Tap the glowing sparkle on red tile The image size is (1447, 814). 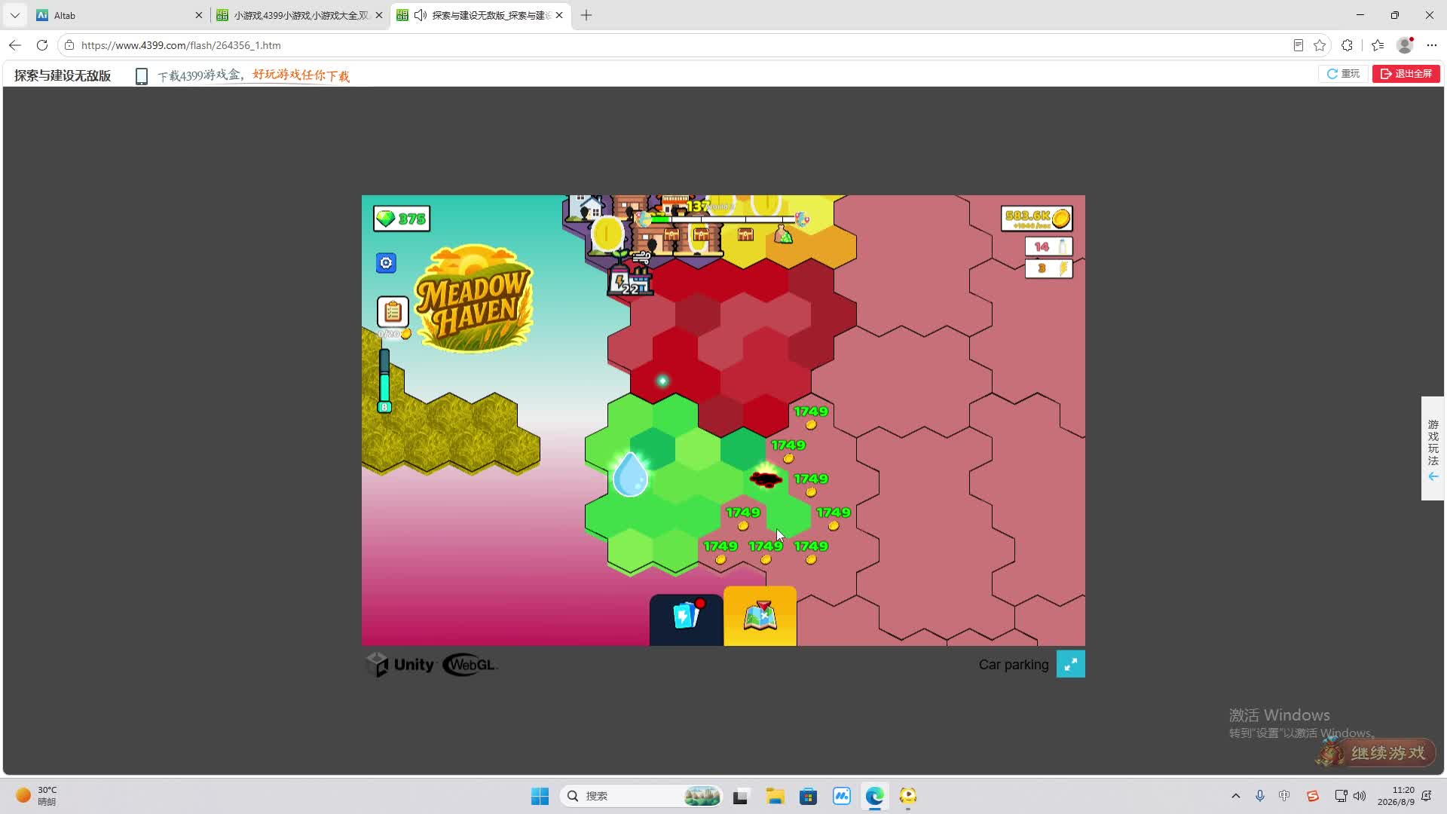[x=662, y=381]
